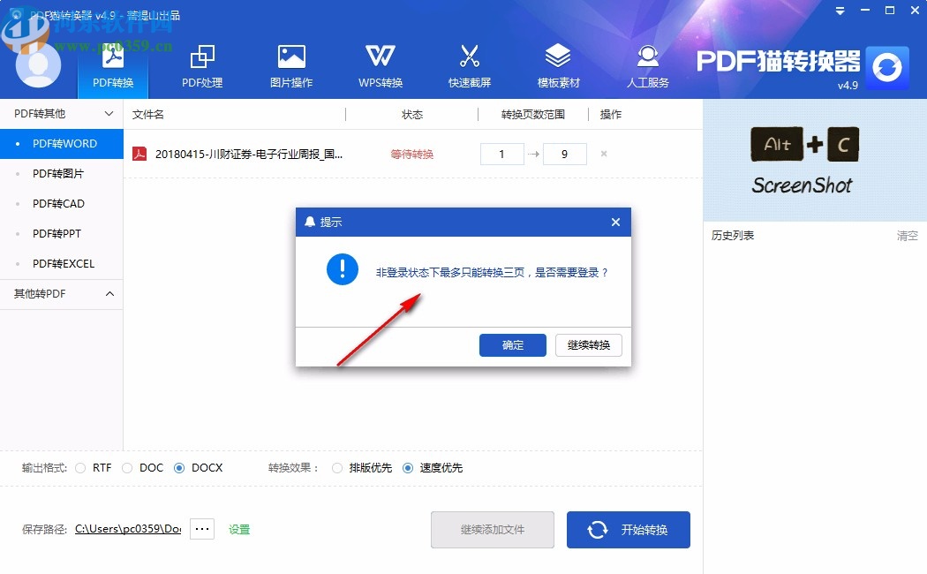
Task: Browse 模板素材 templates
Action: 558,64
